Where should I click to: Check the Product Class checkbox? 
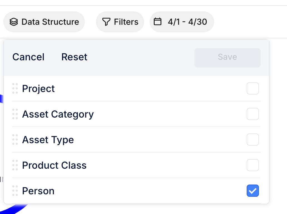click(x=253, y=165)
